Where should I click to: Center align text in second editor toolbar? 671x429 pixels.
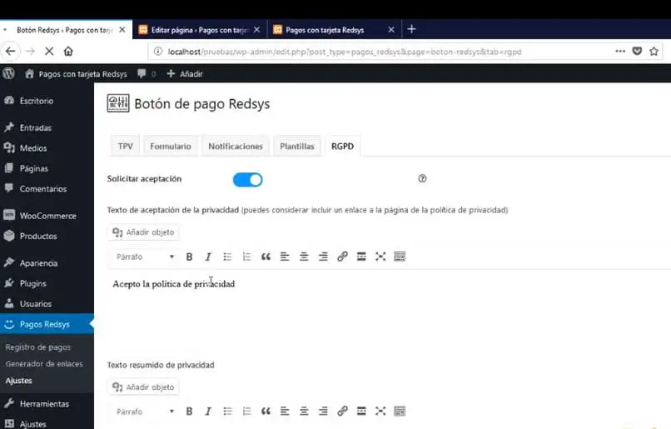(304, 412)
